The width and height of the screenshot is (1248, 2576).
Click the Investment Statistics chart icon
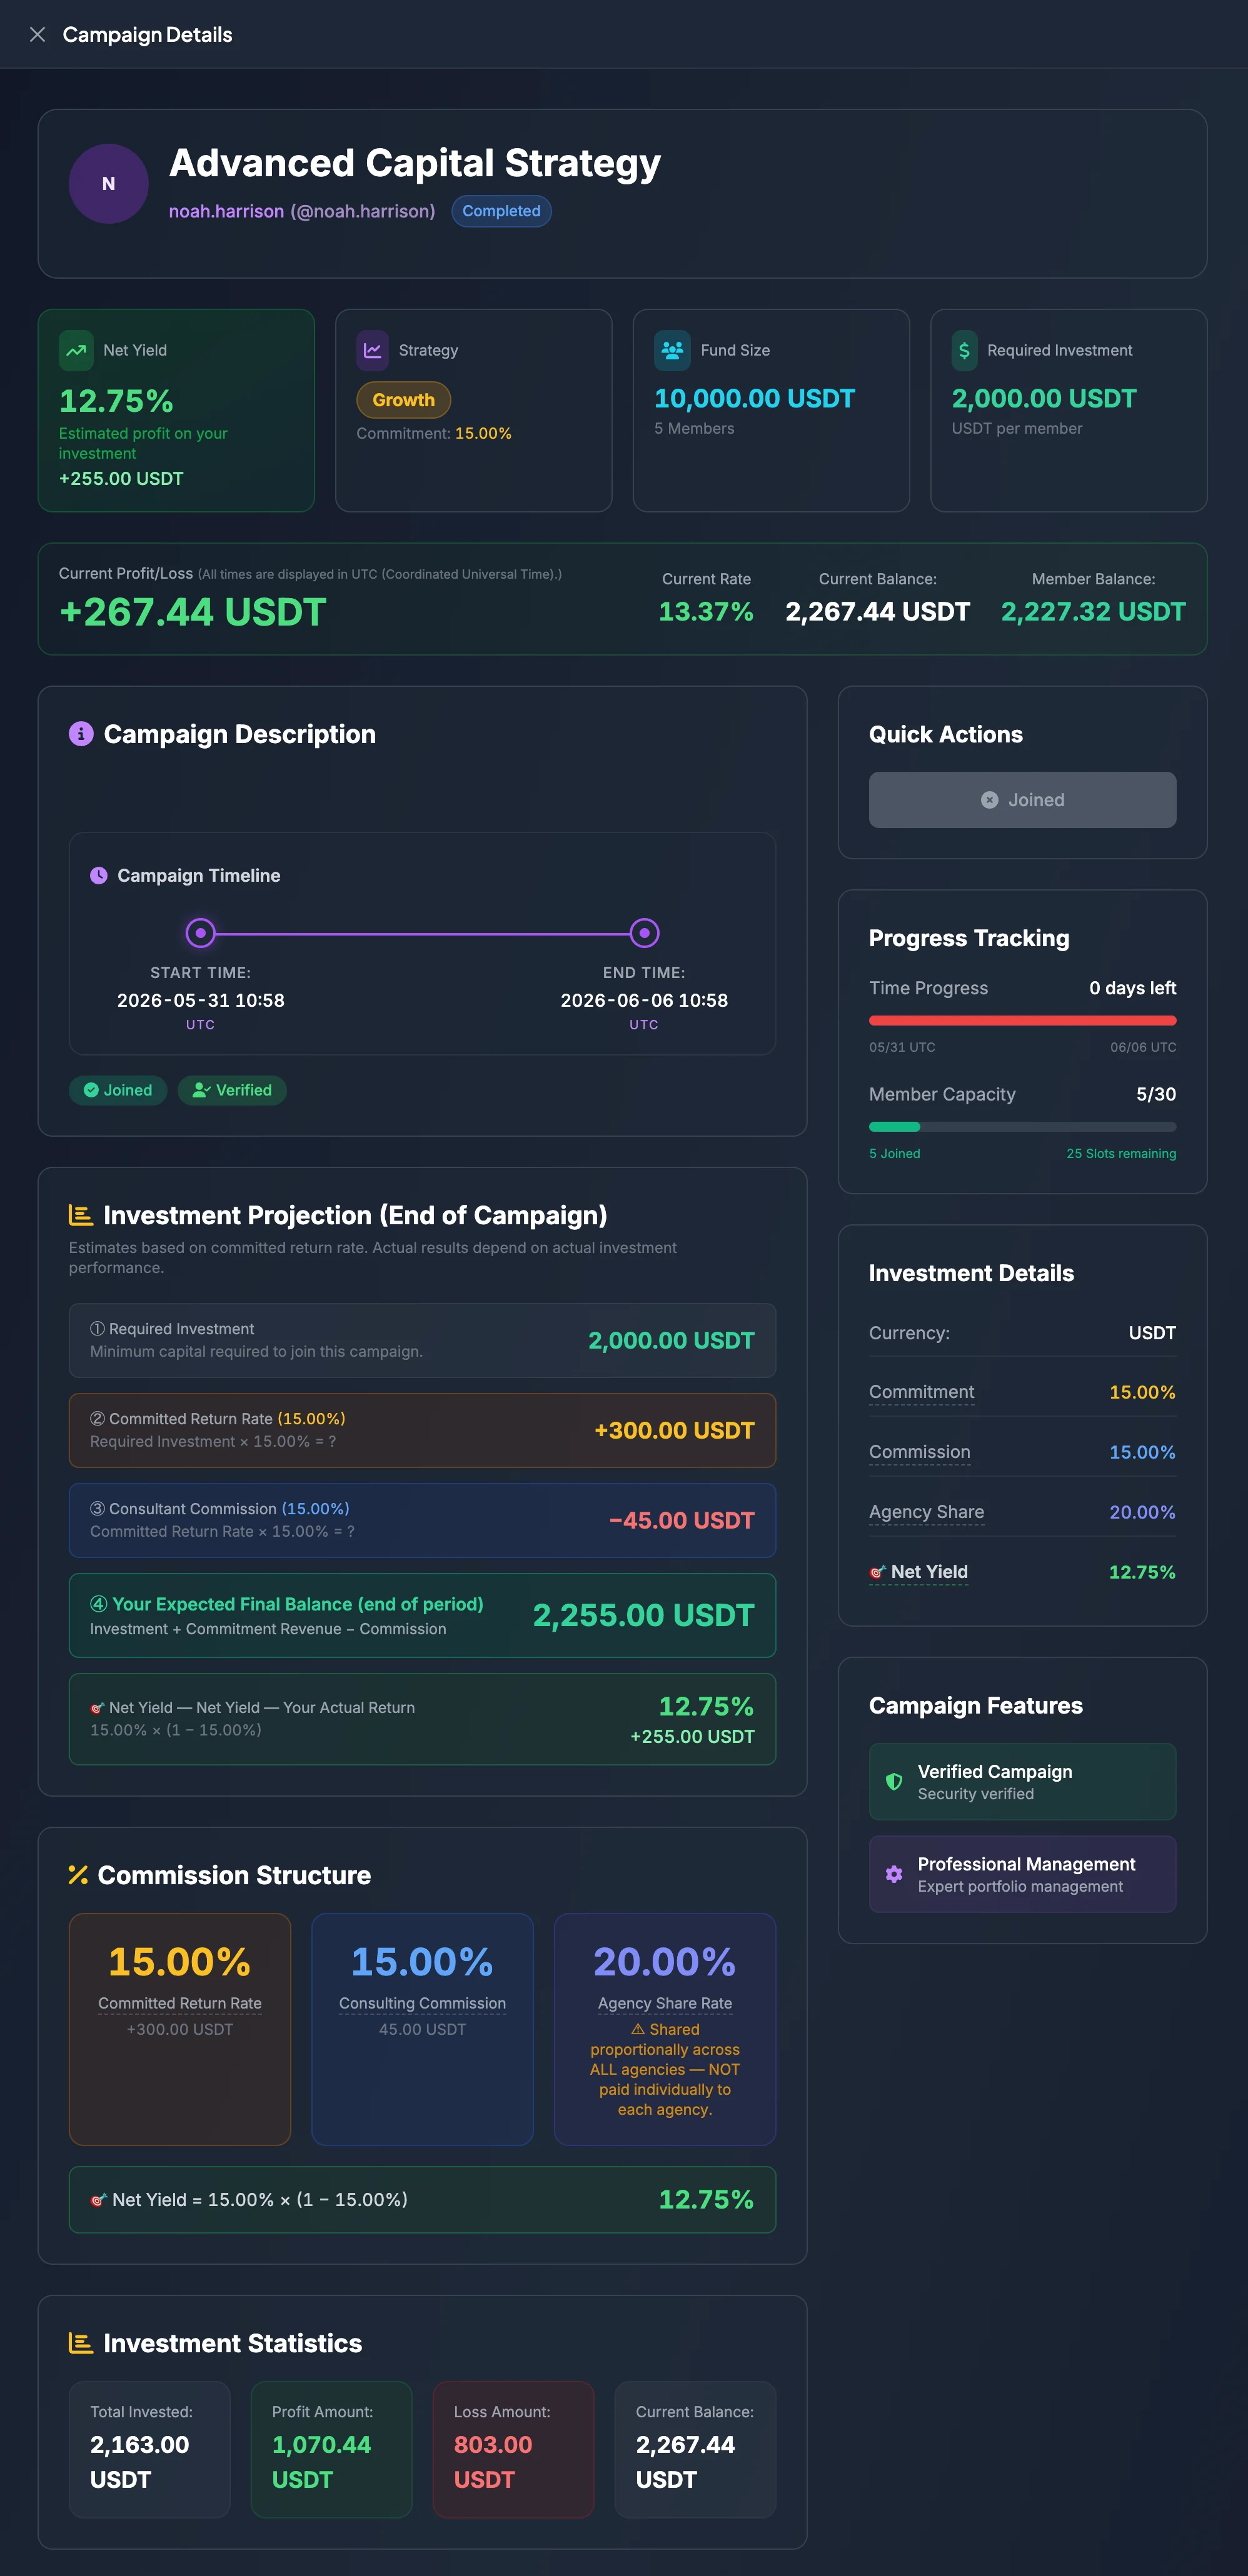(81, 2343)
